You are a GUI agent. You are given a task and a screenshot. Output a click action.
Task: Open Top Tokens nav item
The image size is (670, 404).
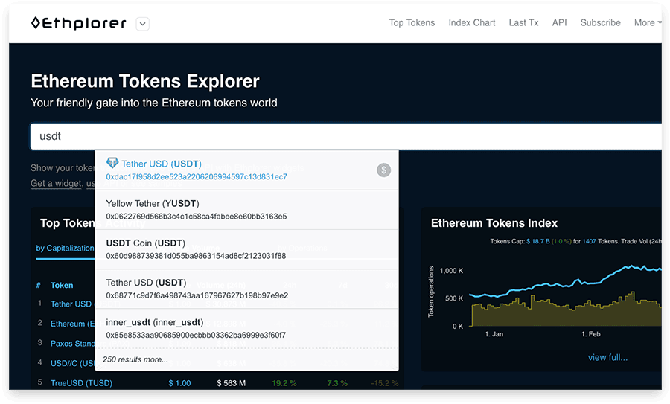pyautogui.click(x=412, y=22)
